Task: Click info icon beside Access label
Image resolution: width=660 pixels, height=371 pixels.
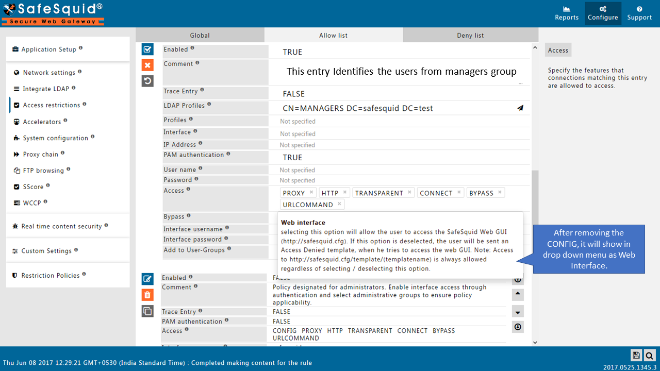Action: tap(188, 190)
